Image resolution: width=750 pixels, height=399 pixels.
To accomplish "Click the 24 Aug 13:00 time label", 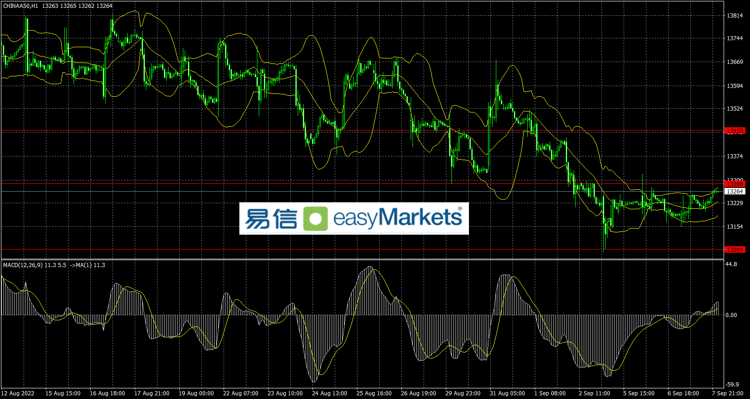I will pos(330,393).
